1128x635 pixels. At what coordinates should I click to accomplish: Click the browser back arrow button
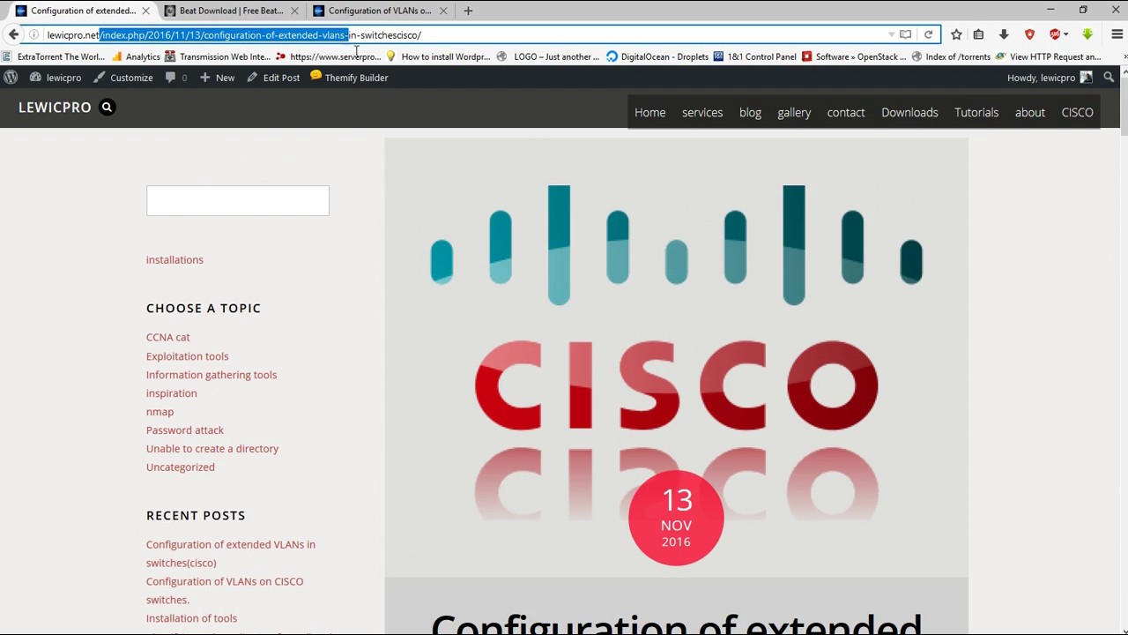(x=13, y=34)
